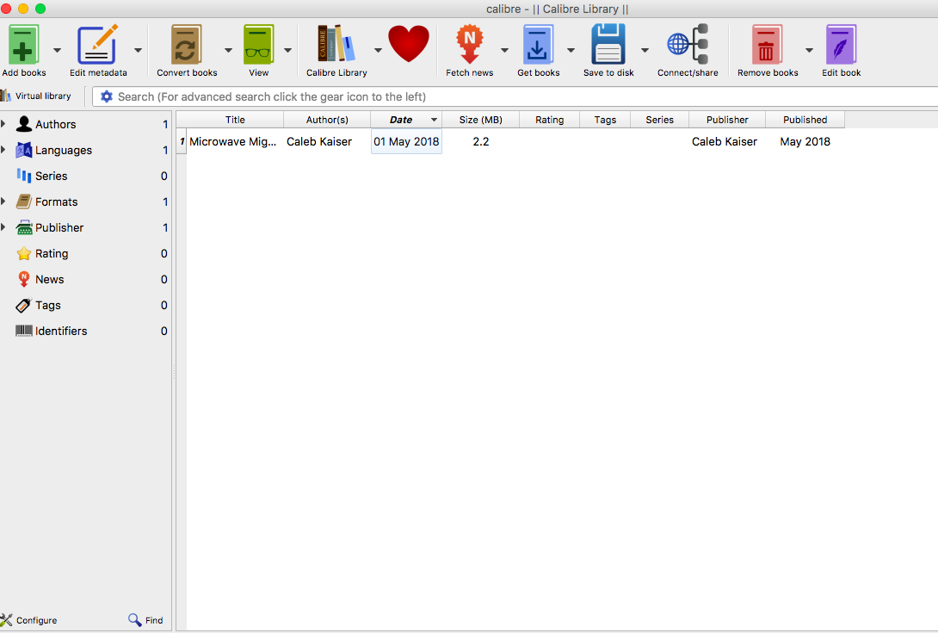Click the News category pin icon
The width and height of the screenshot is (938, 633).
(24, 279)
